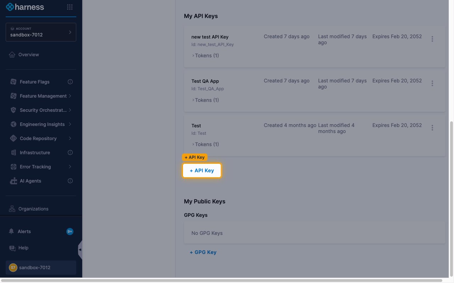Click the Infrastructure icon
This screenshot has width=454, height=283.
(13, 152)
